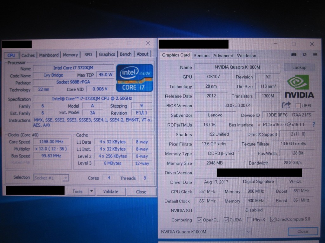This screenshot has width=325, height=243.
Task: Click the Subvendor field Lenovo
Action: (215, 115)
